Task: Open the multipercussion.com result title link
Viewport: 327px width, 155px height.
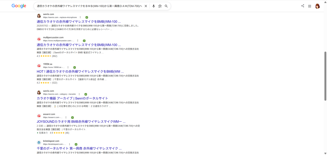Action: [79, 45]
